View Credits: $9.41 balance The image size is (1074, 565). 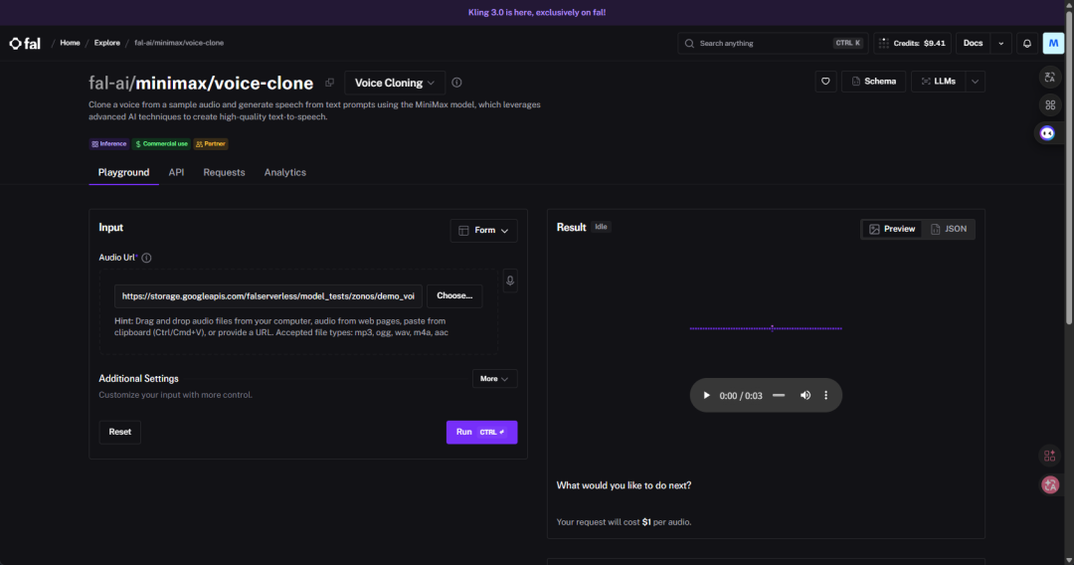(x=912, y=43)
